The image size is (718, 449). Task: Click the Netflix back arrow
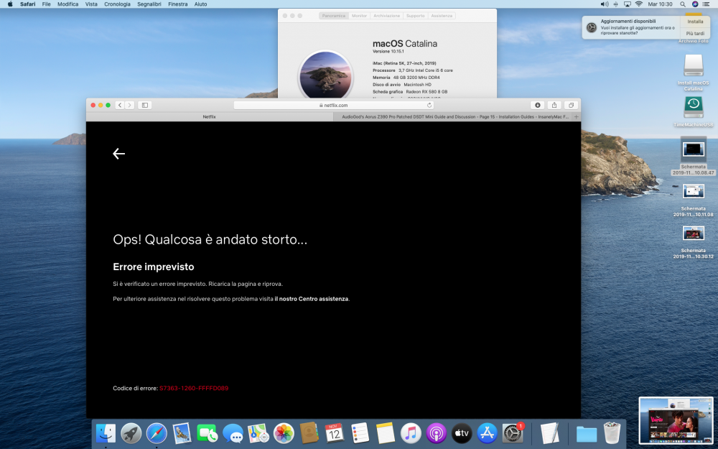point(118,154)
